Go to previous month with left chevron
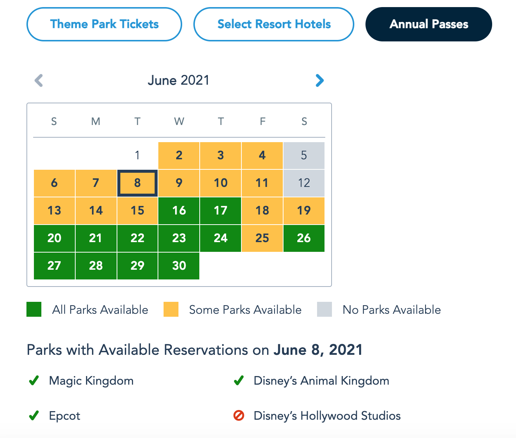This screenshot has width=516, height=438. (39, 80)
